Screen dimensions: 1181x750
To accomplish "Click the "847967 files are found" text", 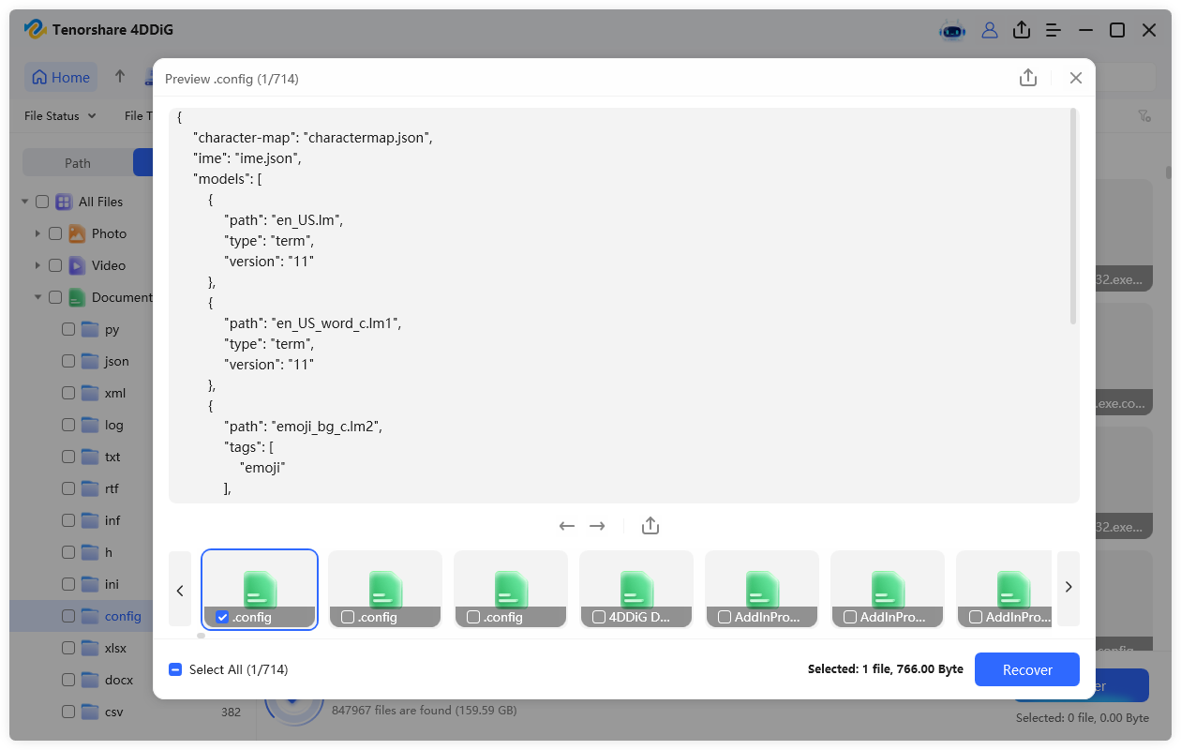I will tap(424, 711).
